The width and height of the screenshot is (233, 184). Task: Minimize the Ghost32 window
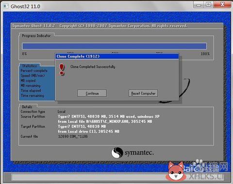pyautogui.click(x=199, y=5)
